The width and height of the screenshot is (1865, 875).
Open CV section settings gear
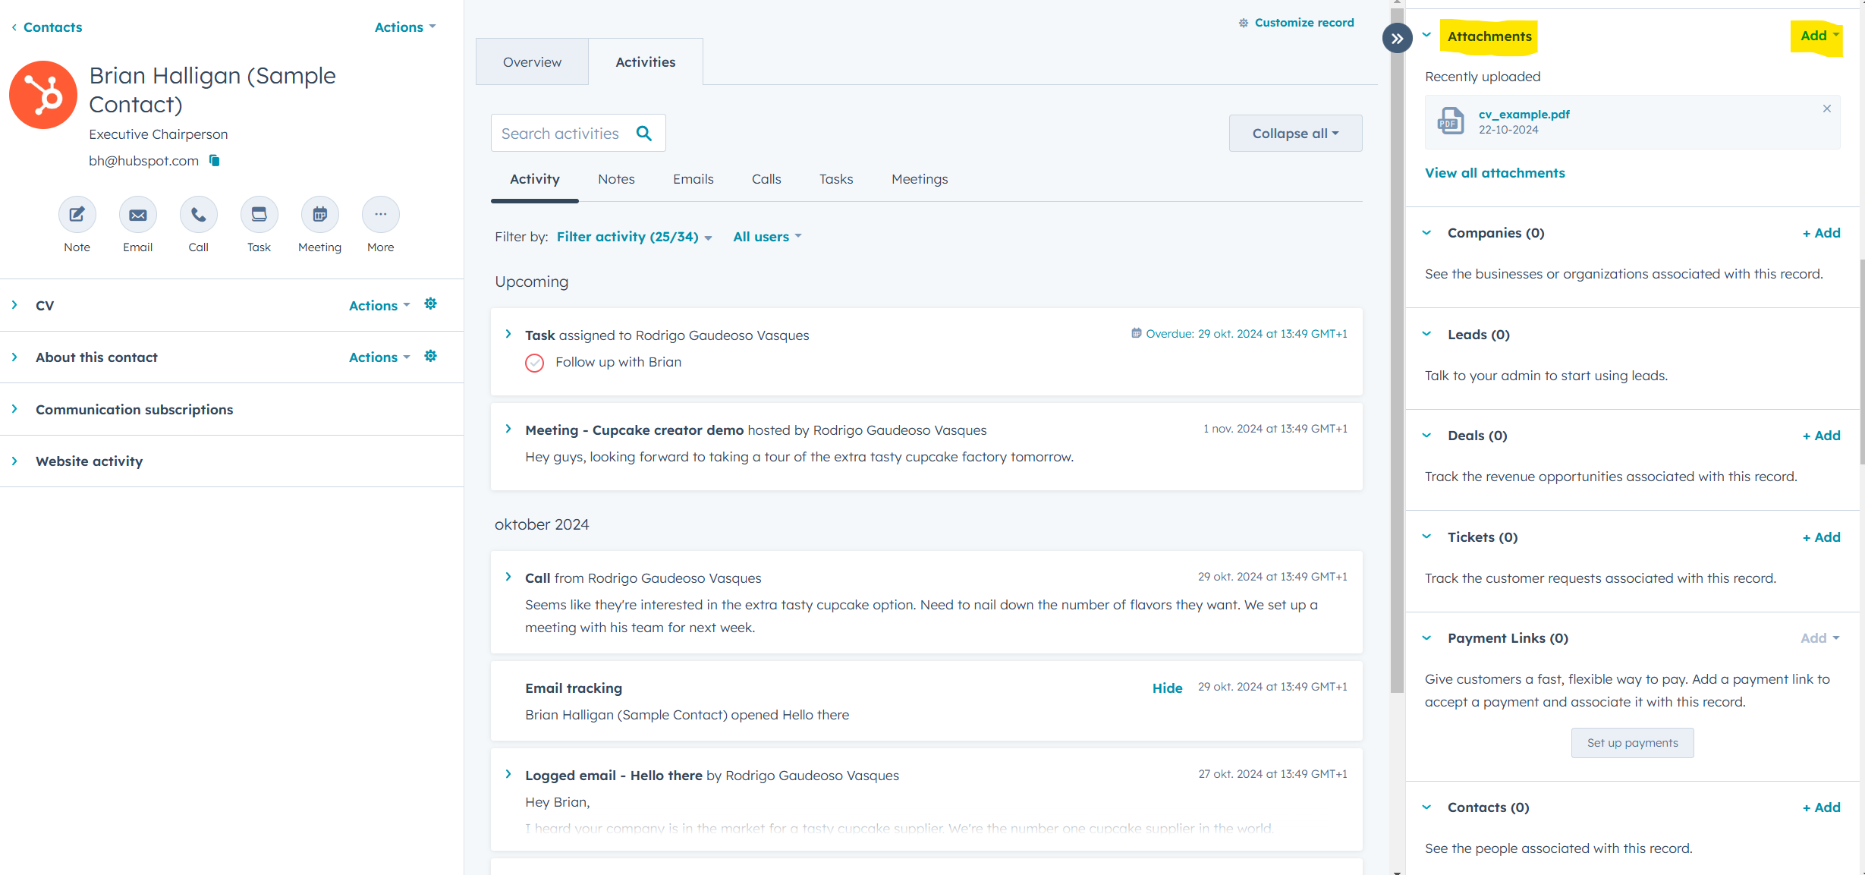point(430,304)
